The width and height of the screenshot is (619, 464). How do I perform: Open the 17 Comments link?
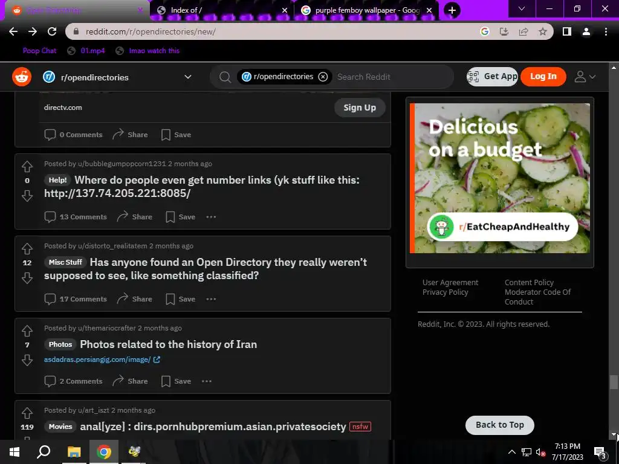click(x=76, y=299)
